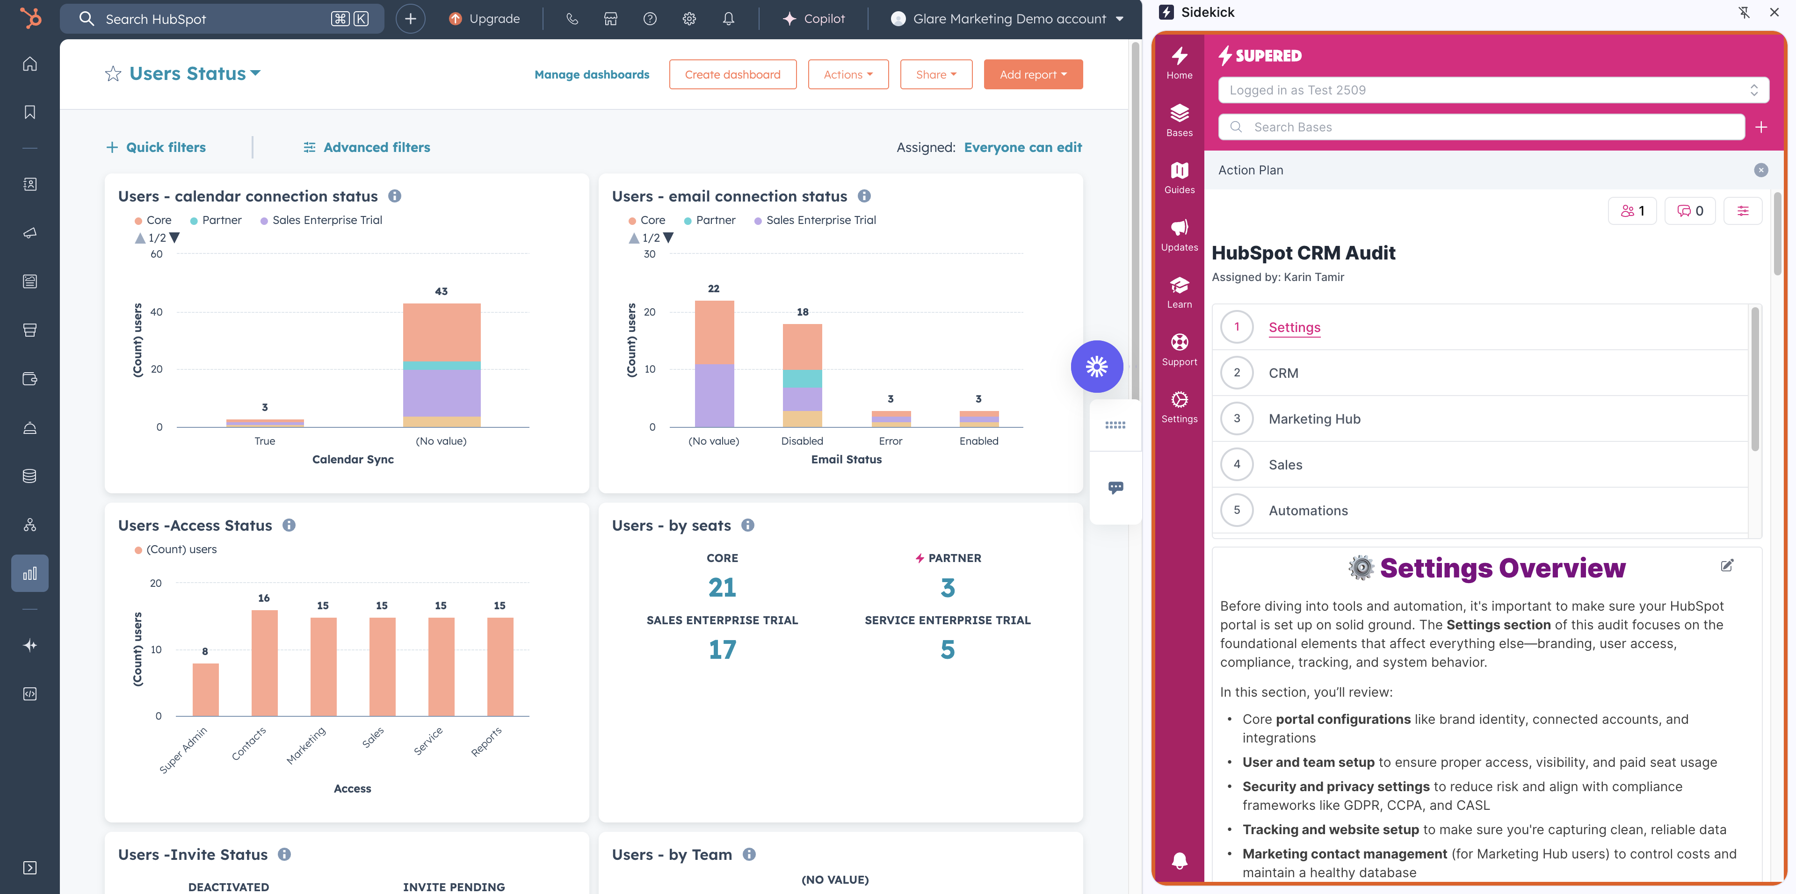Open the Reporting bar chart icon in sidebar

[x=30, y=573]
